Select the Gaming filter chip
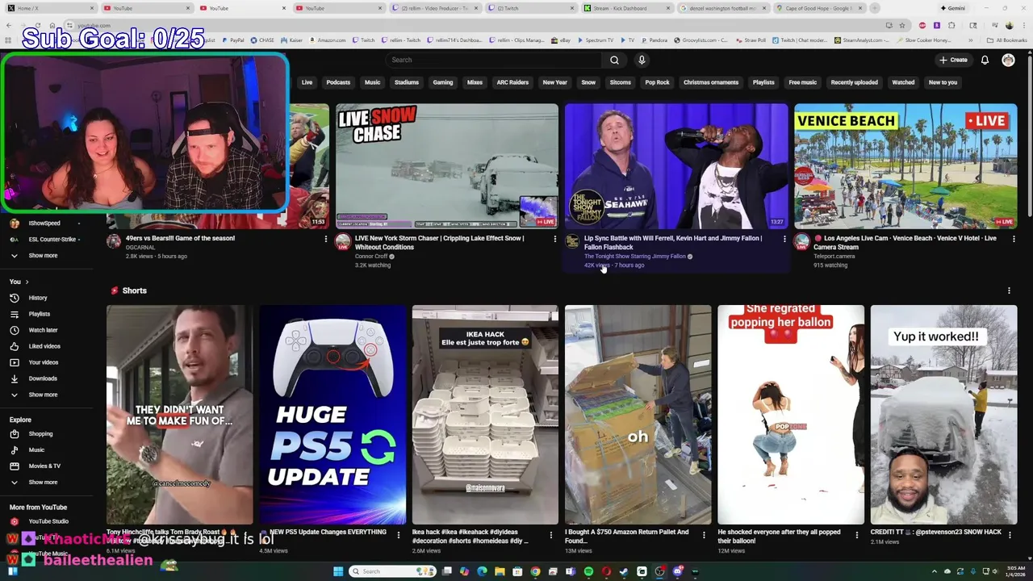Viewport: 1033px width, 581px height. (442, 82)
